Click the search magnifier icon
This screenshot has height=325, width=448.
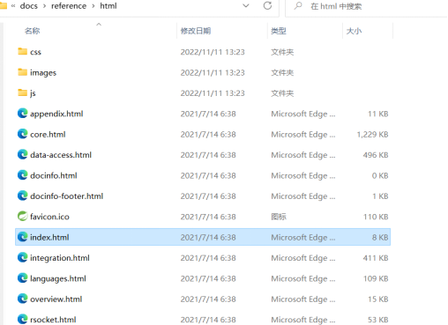298,6
